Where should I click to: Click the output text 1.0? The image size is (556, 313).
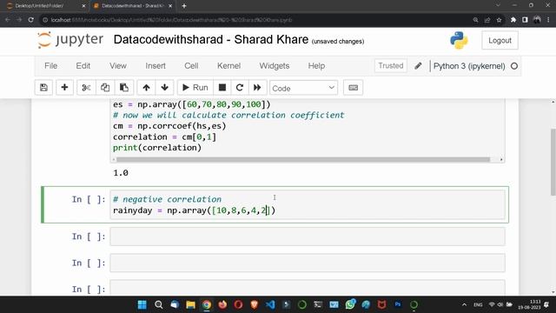121,173
